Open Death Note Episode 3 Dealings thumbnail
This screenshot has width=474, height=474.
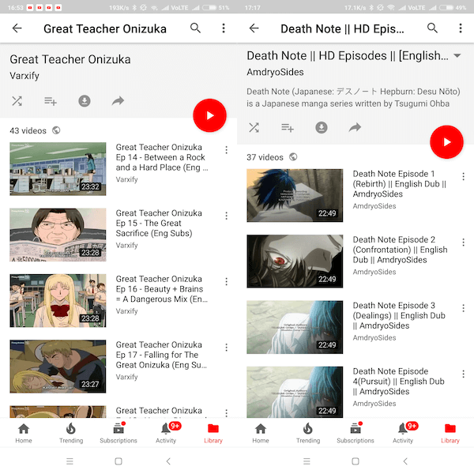[x=295, y=327]
